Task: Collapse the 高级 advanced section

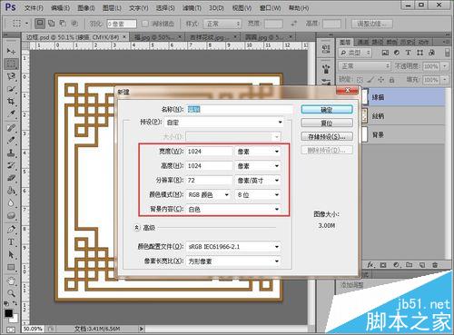Action: tap(137, 227)
